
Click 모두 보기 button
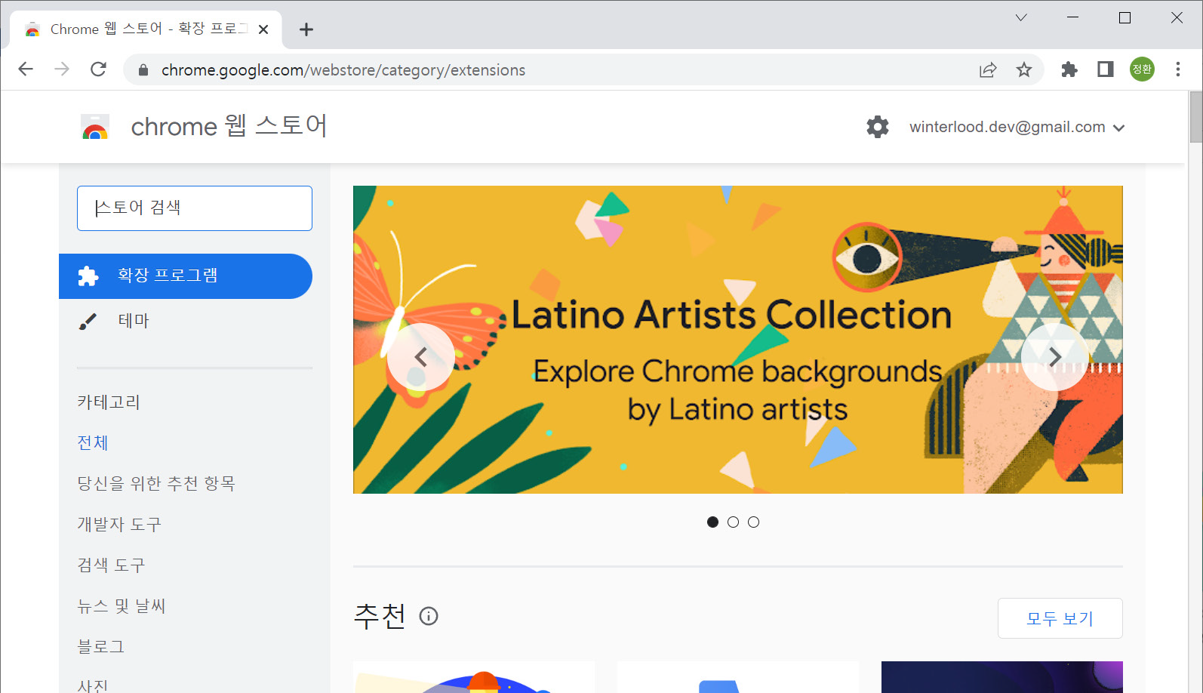click(x=1060, y=618)
